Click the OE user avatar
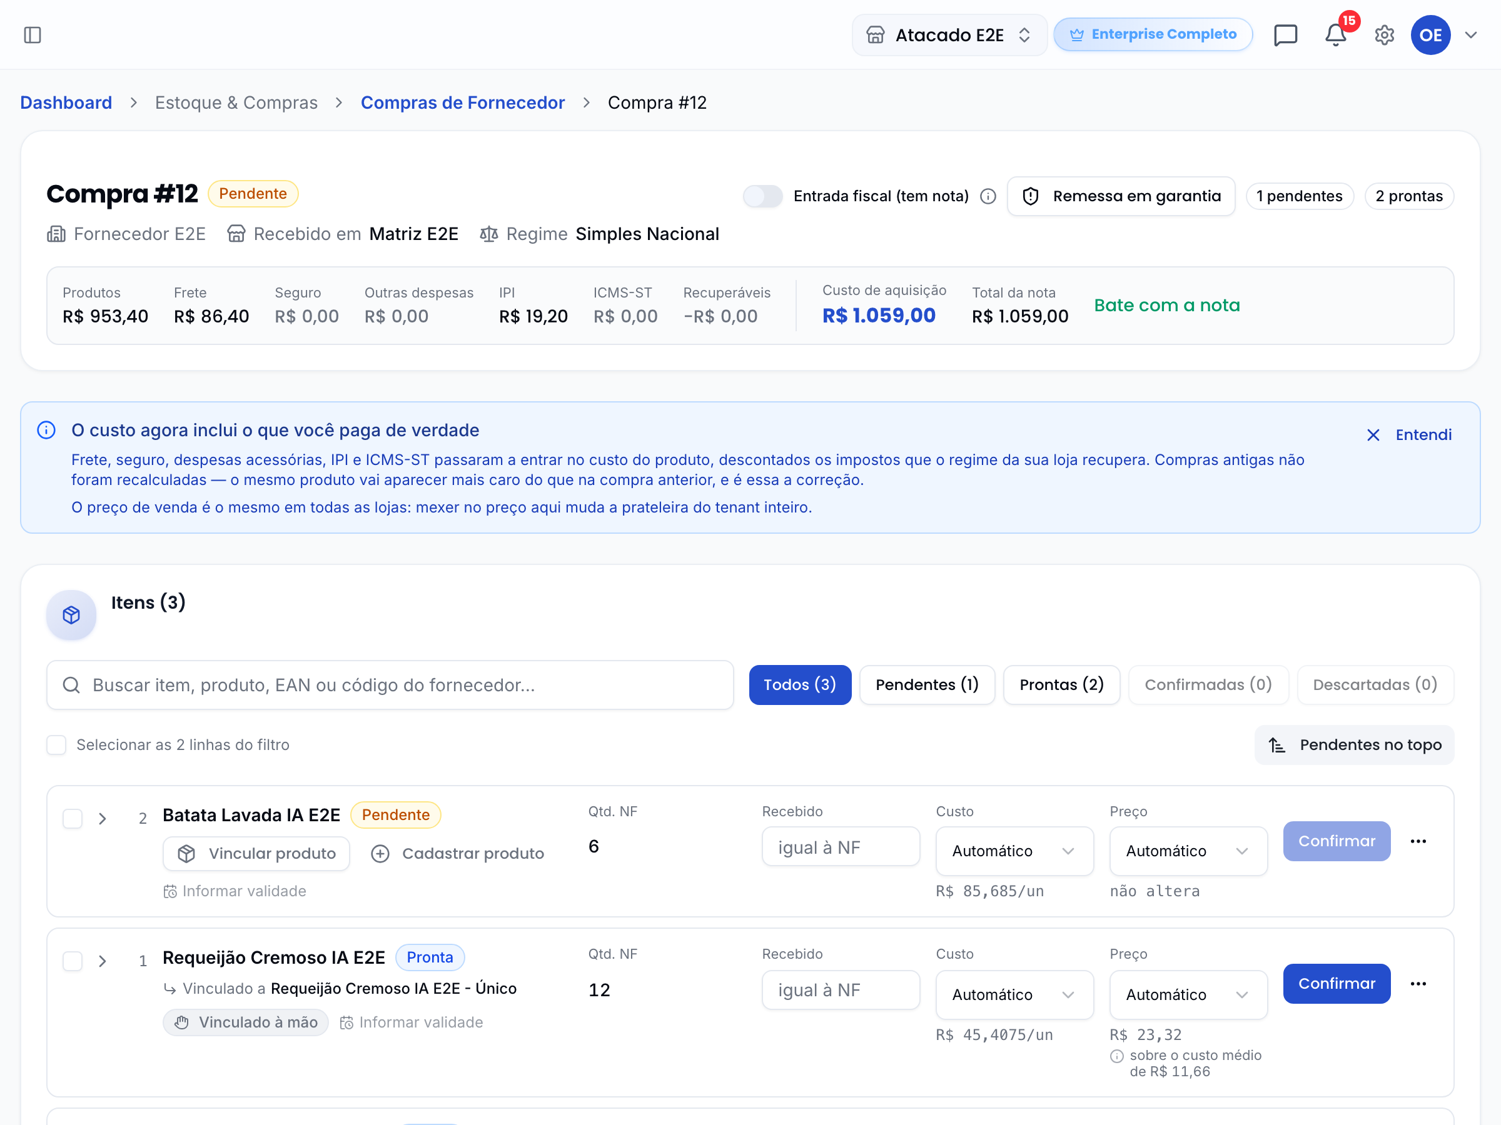This screenshot has height=1125, width=1501. point(1430,34)
